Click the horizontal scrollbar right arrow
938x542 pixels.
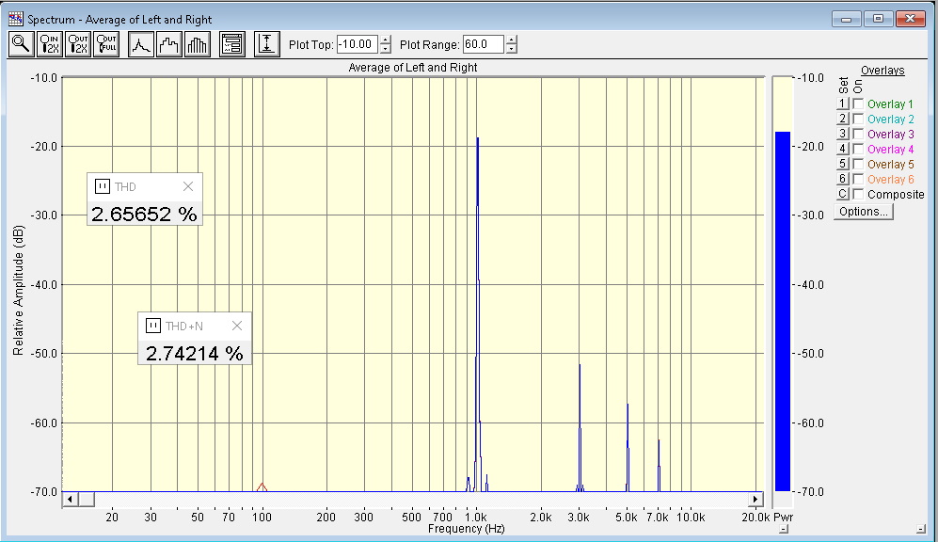tap(755, 498)
